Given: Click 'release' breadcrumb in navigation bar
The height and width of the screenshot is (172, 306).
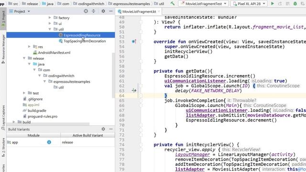Looking at the screenshot, I should (x=33, y=3).
